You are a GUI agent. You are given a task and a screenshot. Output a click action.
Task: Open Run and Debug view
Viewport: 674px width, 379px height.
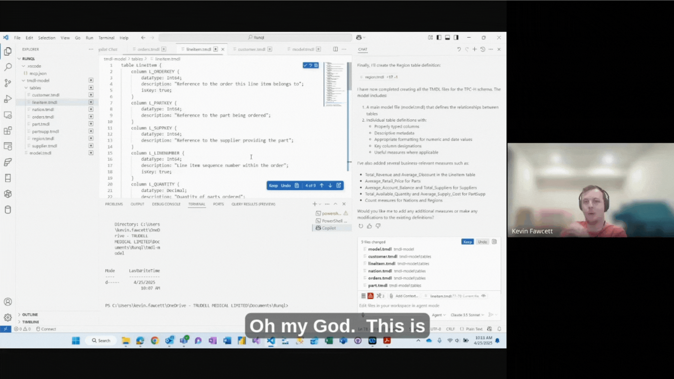pyautogui.click(x=8, y=99)
